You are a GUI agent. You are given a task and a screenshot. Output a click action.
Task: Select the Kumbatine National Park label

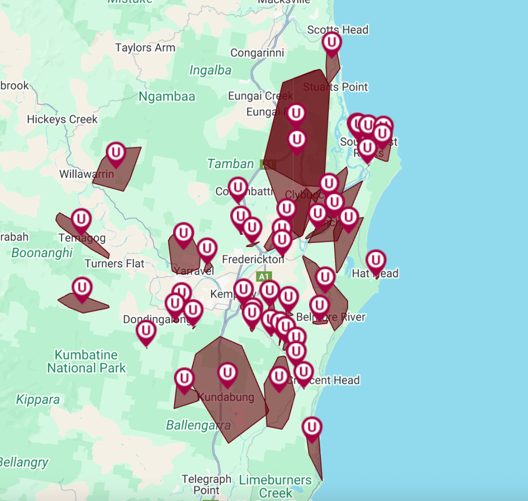pos(86,361)
